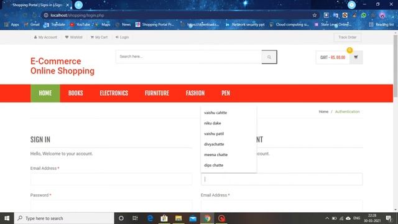
Task: Click create account Email Address field
Action: (x=282, y=206)
